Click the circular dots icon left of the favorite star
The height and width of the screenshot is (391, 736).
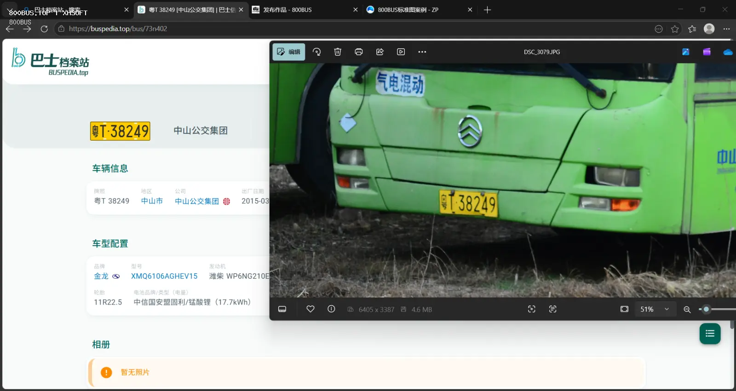[x=659, y=29]
